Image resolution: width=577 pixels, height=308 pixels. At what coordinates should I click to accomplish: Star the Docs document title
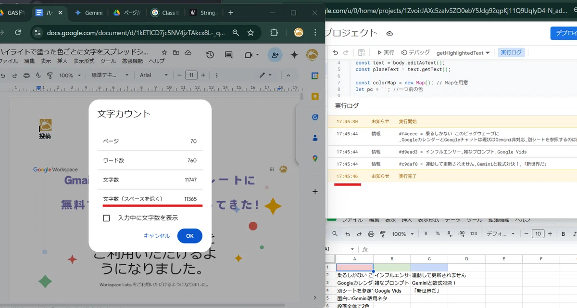point(164,52)
